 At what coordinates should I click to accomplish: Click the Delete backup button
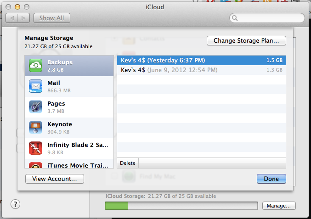tap(128, 163)
